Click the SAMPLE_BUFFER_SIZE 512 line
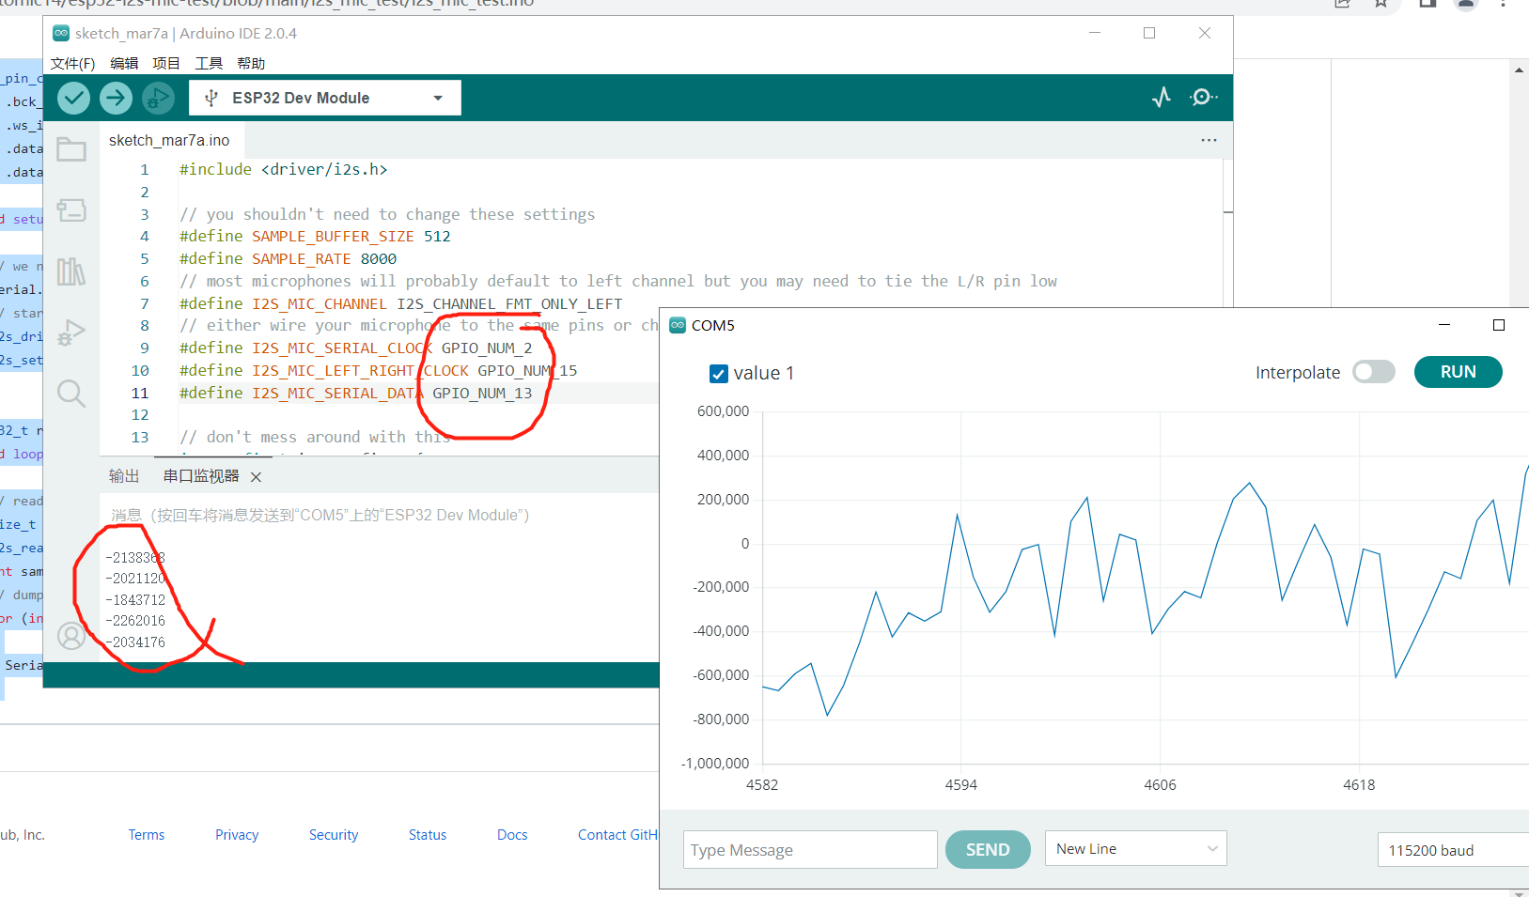The height and width of the screenshot is (897, 1529). click(315, 236)
